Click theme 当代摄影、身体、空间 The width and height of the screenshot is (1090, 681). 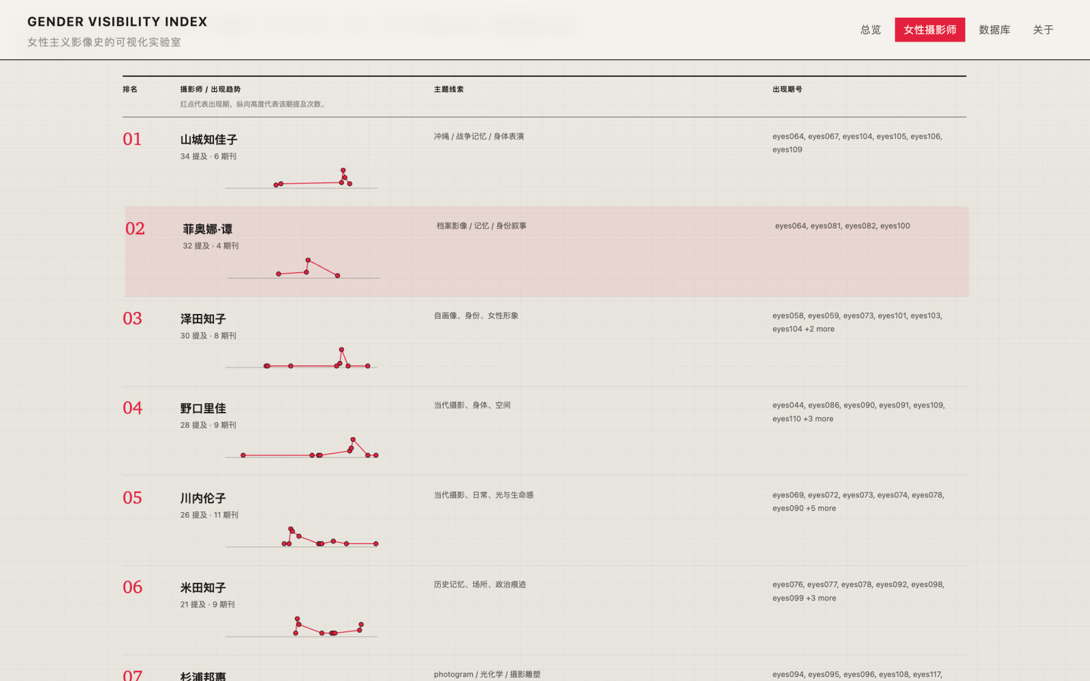[x=472, y=405]
